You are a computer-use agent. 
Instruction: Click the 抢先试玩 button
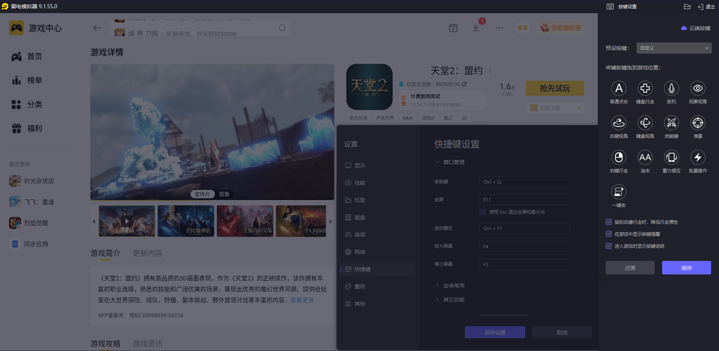point(555,88)
